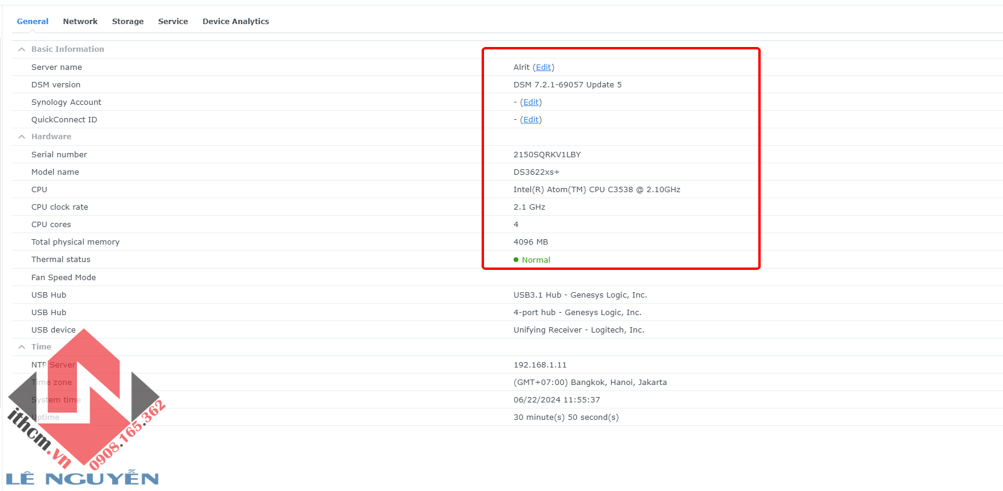Click Unifying Receiver - Logitech entry
Viewport: 1003px width, 491px height.
[579, 330]
